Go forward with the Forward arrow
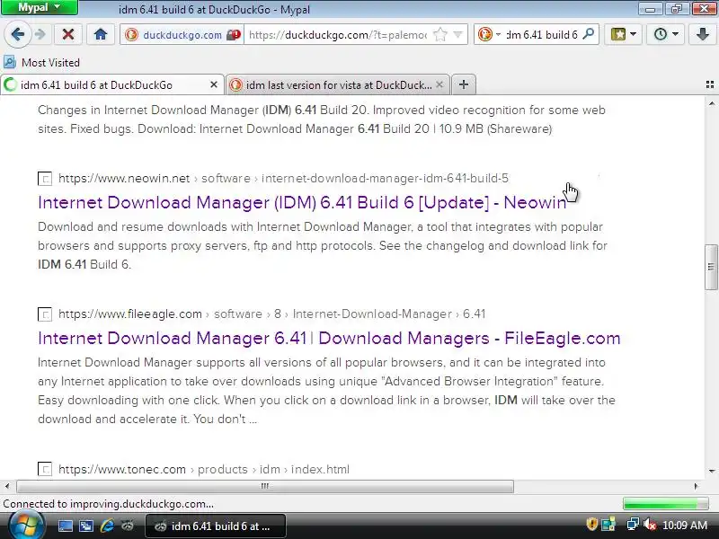The width and height of the screenshot is (719, 539). [x=40, y=34]
